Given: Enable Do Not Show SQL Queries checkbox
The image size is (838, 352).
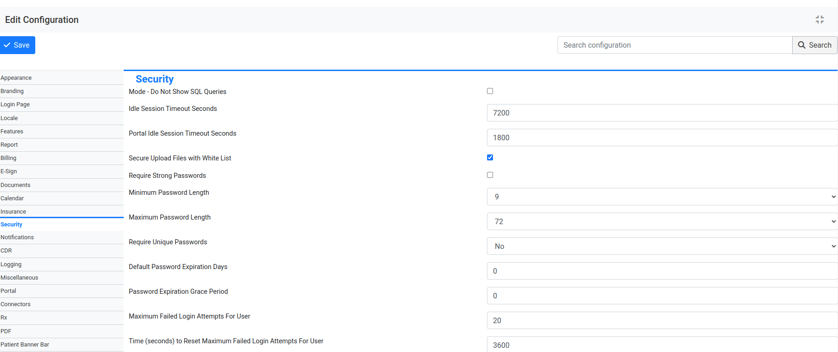Looking at the screenshot, I should point(490,91).
